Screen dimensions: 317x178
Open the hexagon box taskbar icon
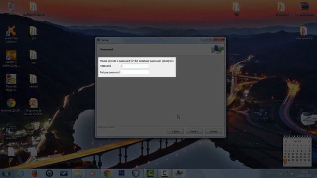tap(136, 173)
